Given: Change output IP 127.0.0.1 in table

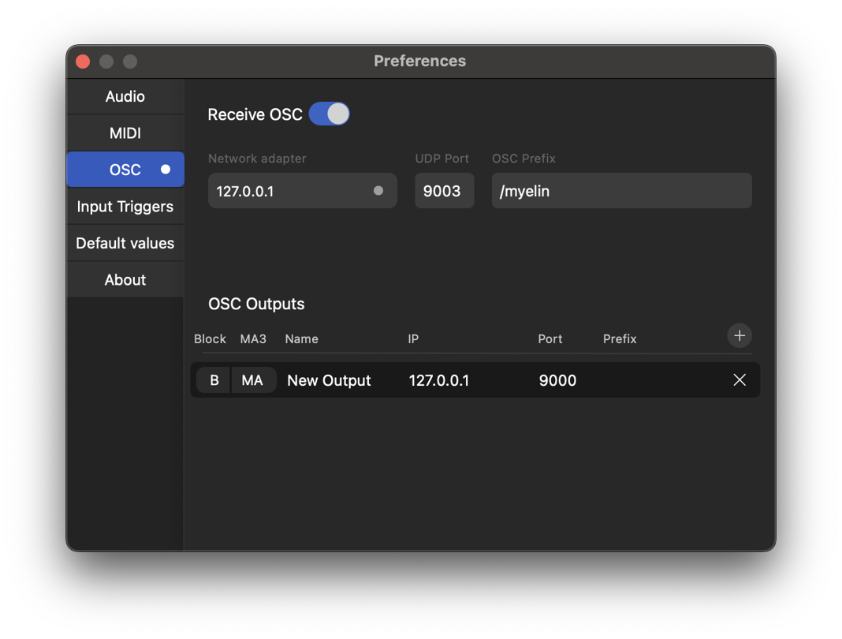Looking at the screenshot, I should 438,380.
